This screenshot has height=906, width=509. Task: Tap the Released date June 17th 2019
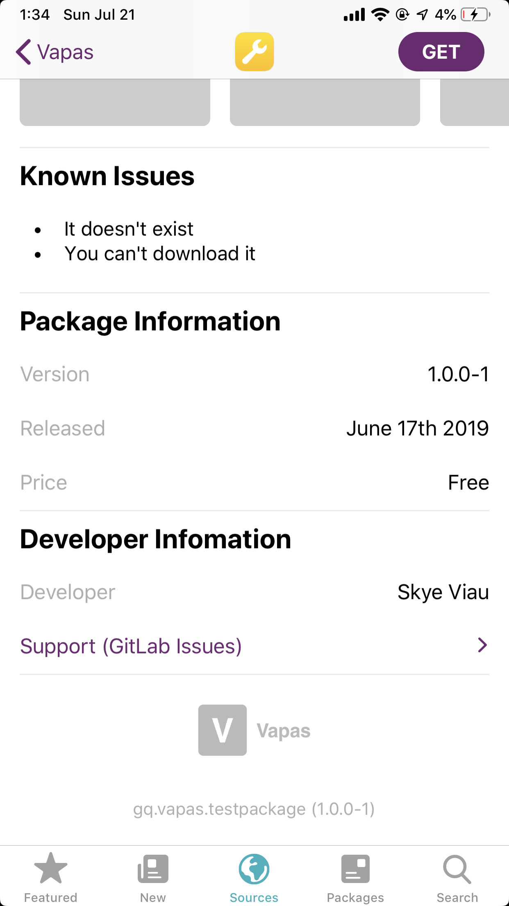(417, 428)
